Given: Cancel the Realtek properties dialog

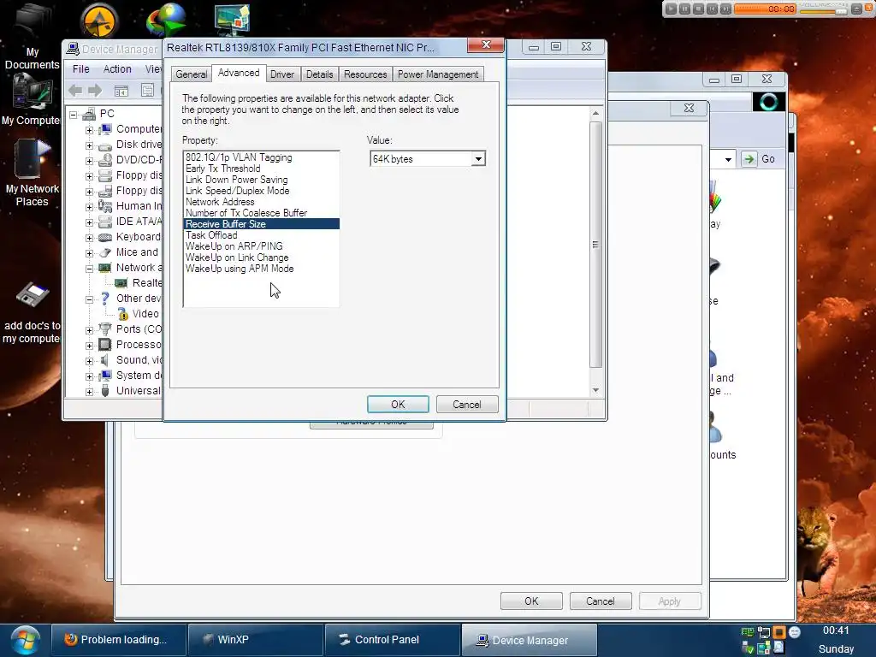Looking at the screenshot, I should pos(467,405).
